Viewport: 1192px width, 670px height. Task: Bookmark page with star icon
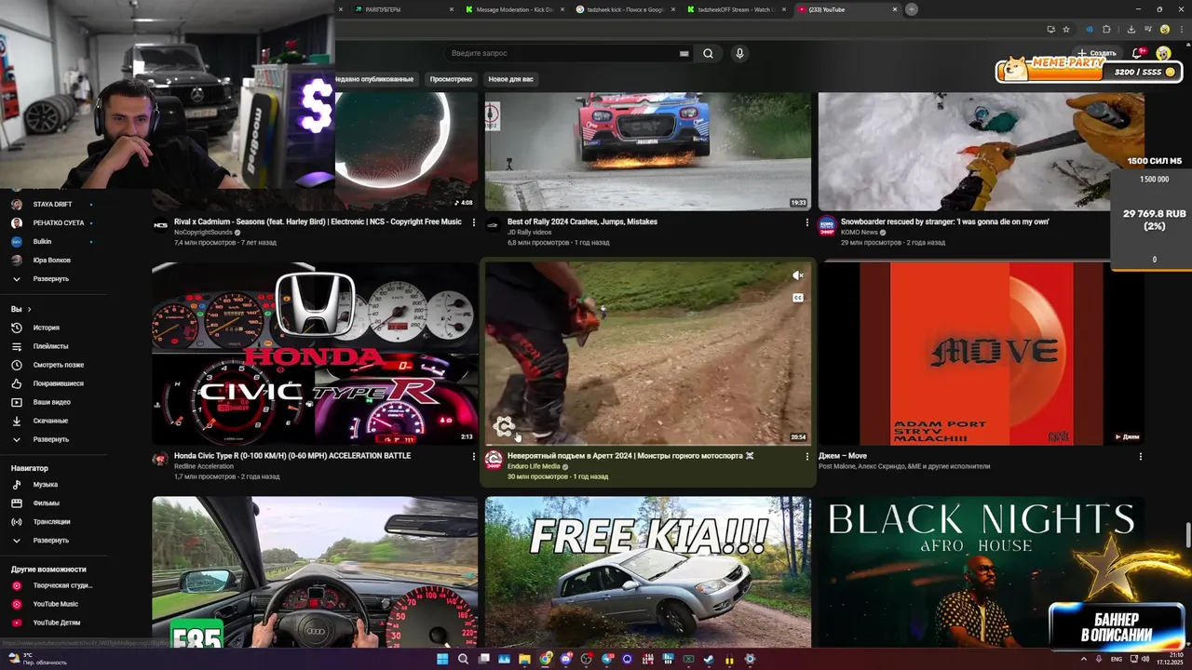1066,29
